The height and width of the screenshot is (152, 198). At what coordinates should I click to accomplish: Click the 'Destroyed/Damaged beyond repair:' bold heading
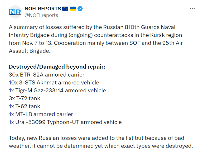[x=57, y=67]
